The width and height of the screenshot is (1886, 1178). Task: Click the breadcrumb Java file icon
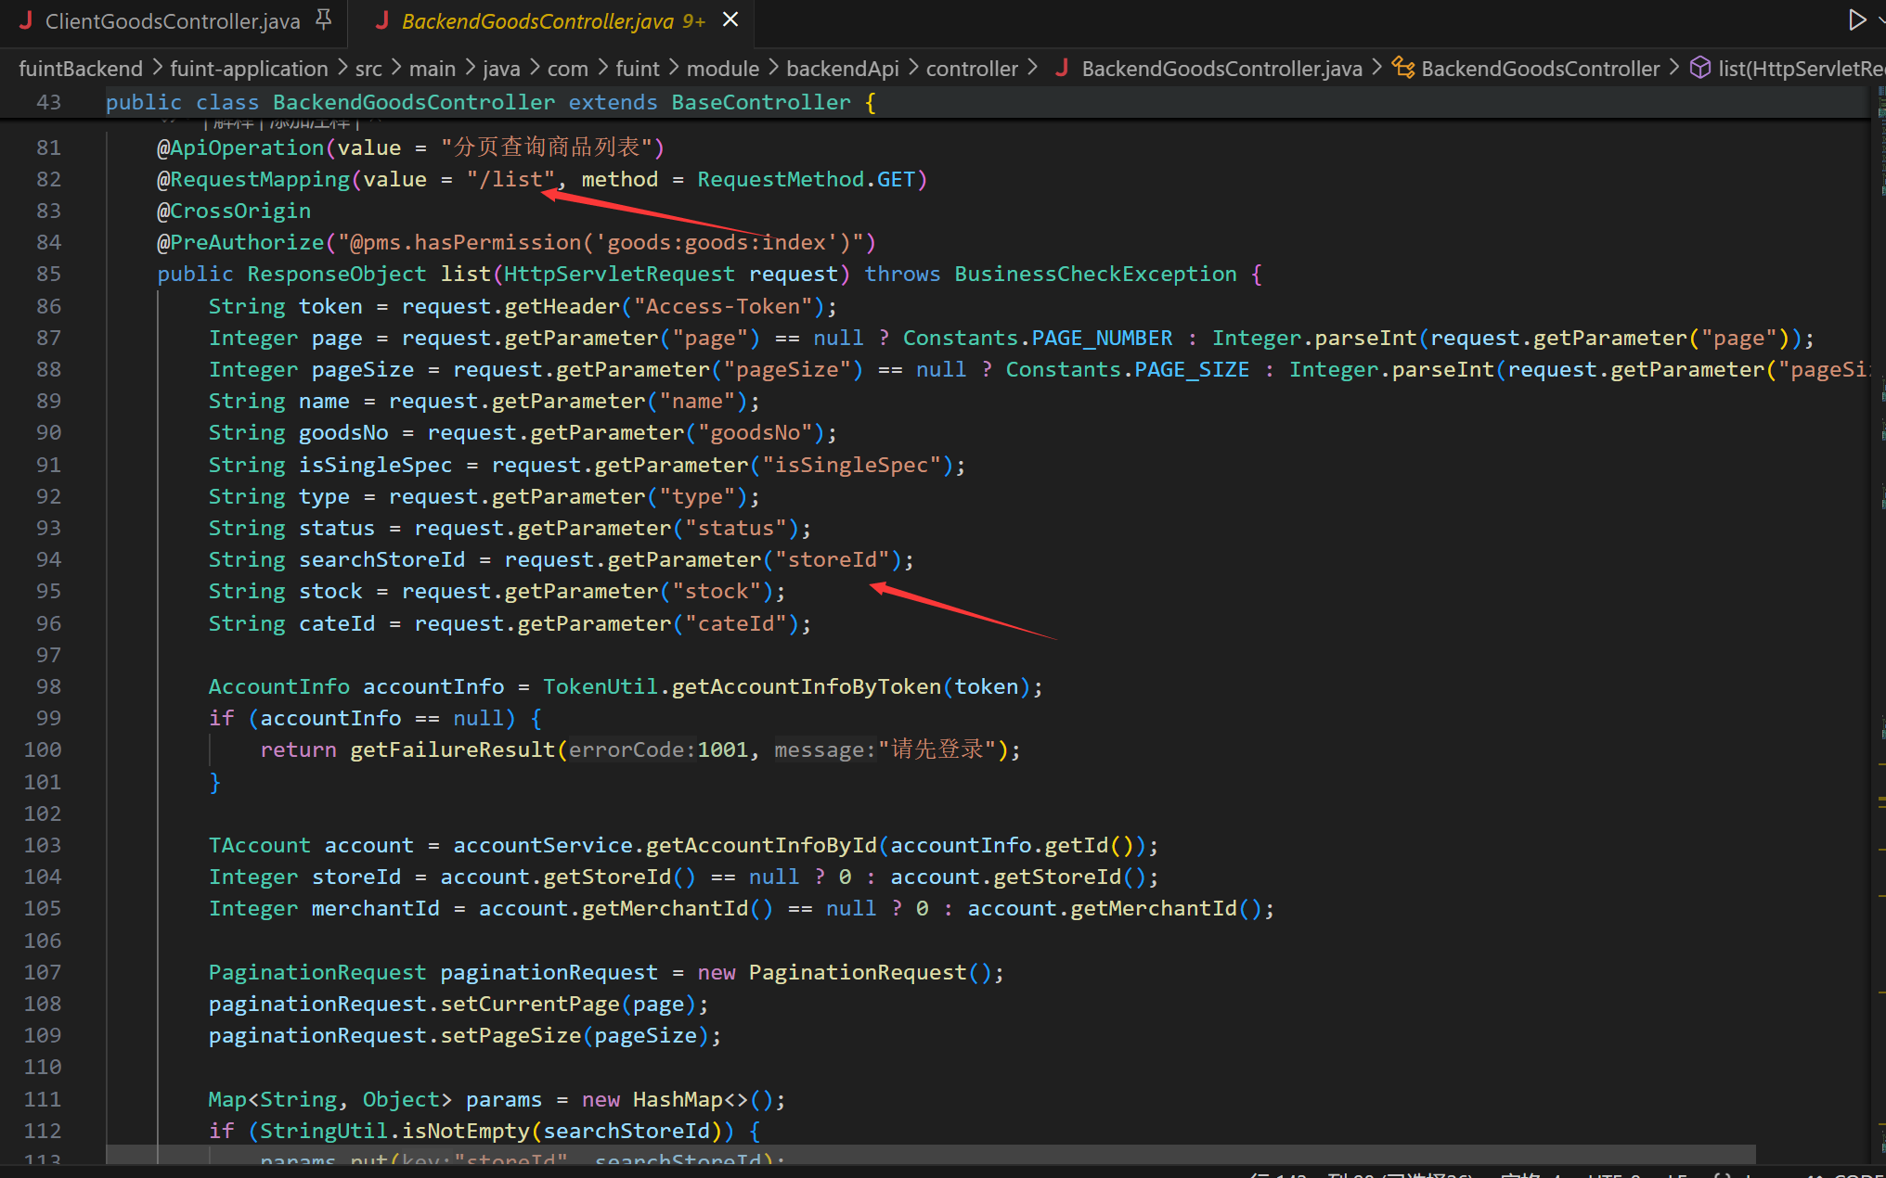[x=1062, y=68]
